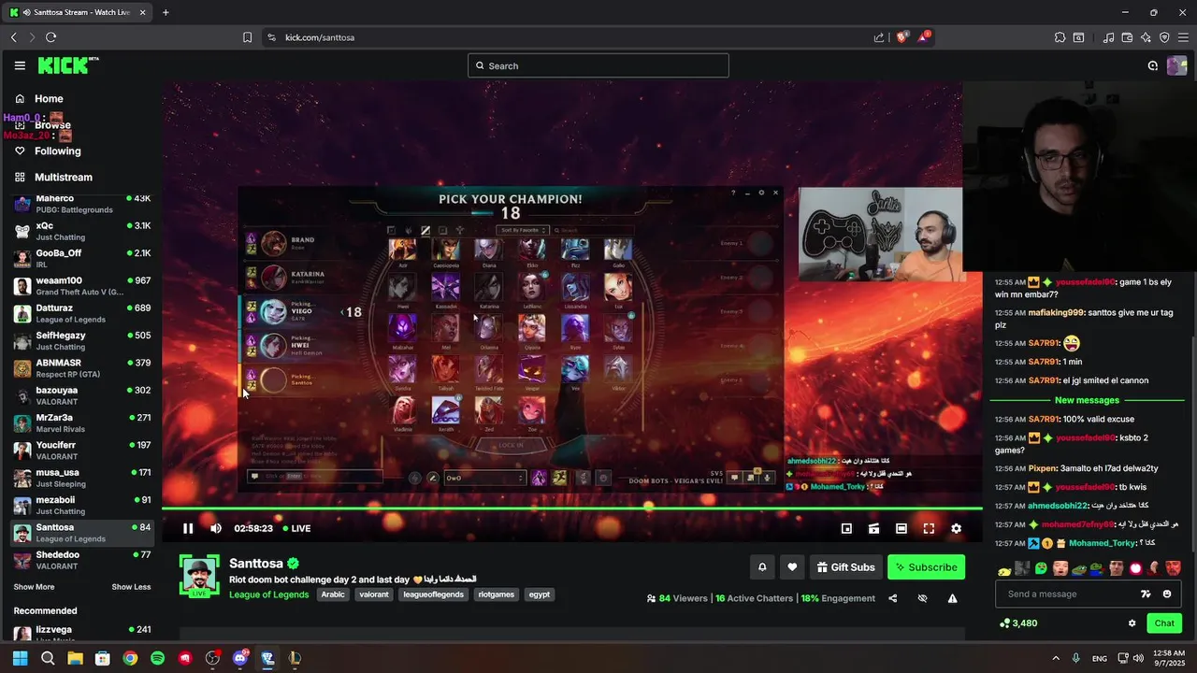The width and height of the screenshot is (1197, 673).
Task: Mute the stream volume
Action: 216,528
